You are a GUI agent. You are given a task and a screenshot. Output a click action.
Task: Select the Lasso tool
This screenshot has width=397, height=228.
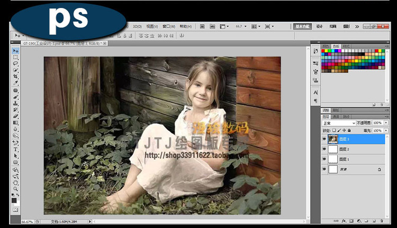tap(15, 63)
